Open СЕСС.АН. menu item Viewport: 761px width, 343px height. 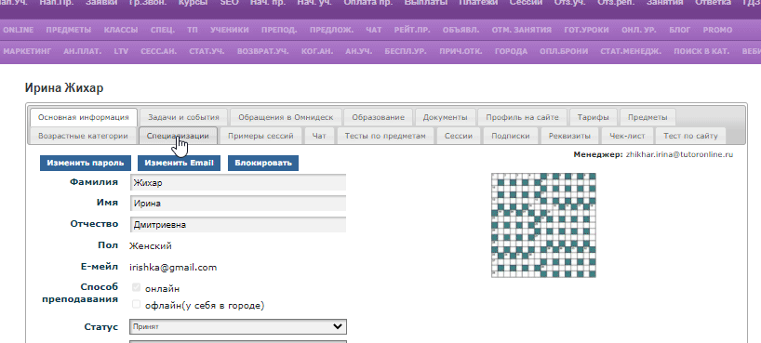[x=159, y=51]
